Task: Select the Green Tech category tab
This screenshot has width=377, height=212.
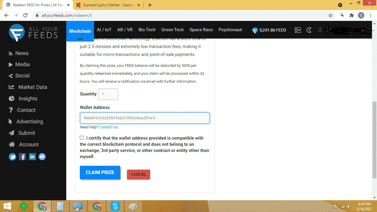Action: click(x=173, y=30)
